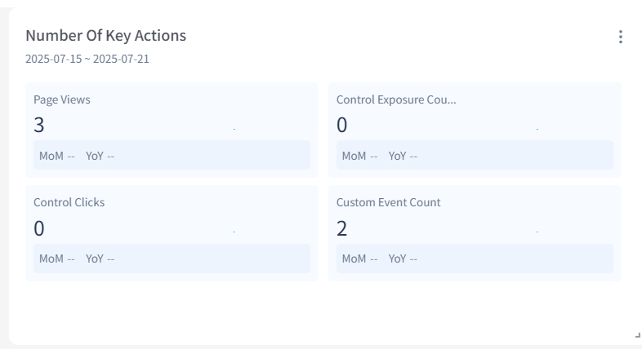This screenshot has width=642, height=349.
Task: Click the Page Views sparkline dot
Action: 234,129
